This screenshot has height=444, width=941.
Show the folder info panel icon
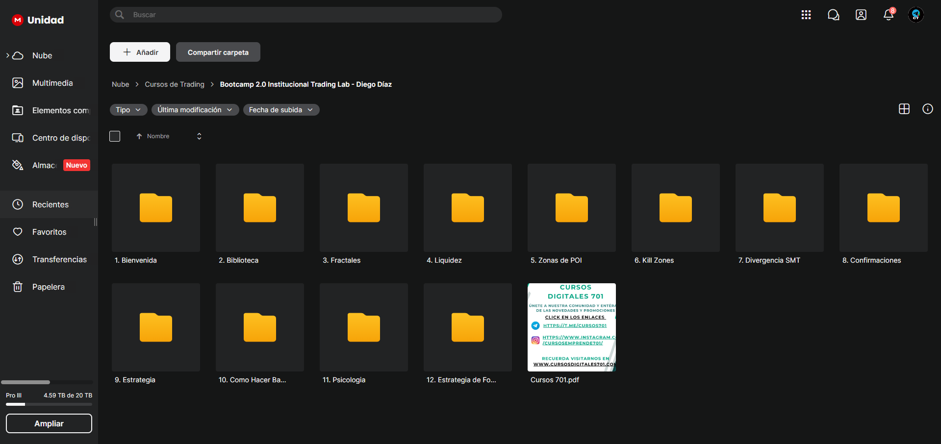coord(928,109)
